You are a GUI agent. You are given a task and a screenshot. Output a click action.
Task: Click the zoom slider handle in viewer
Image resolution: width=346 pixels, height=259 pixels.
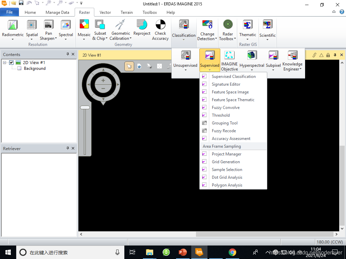[85, 108]
